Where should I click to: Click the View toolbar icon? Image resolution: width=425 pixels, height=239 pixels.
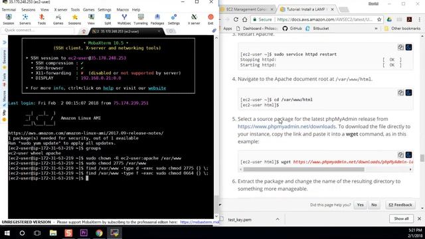91,19
